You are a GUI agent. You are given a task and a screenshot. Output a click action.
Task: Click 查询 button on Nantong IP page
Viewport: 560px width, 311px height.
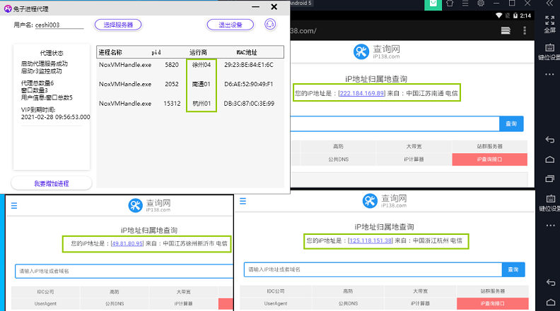[511, 123]
